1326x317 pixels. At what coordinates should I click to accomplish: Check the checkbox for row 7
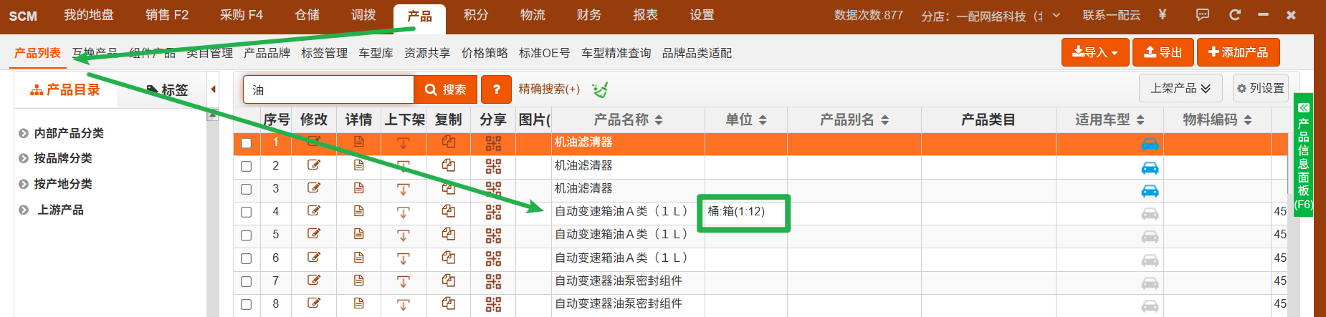pos(247,282)
